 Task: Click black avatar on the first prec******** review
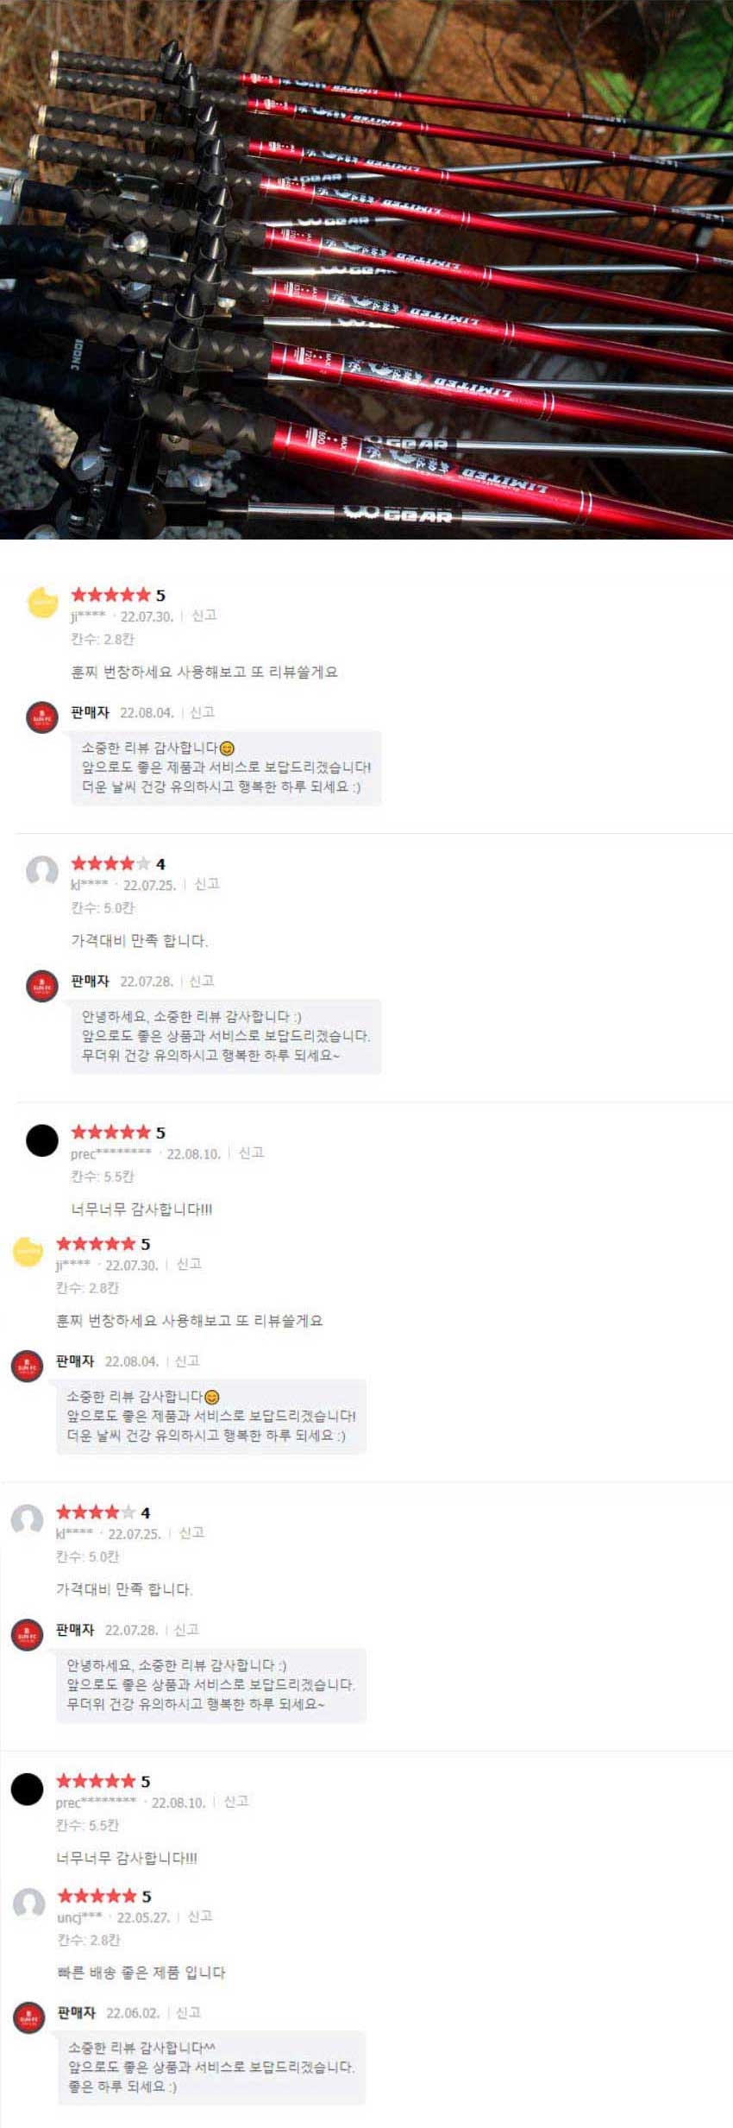[42, 1140]
